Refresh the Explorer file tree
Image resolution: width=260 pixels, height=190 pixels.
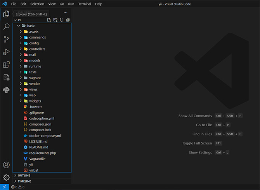click(61, 20)
